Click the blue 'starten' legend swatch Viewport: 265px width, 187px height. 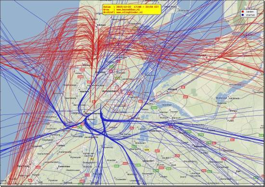(242, 15)
